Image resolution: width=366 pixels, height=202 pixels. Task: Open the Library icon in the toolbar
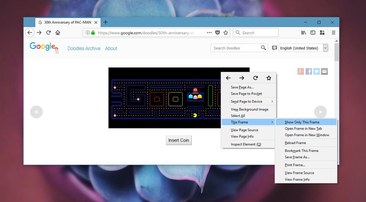(x=303, y=33)
